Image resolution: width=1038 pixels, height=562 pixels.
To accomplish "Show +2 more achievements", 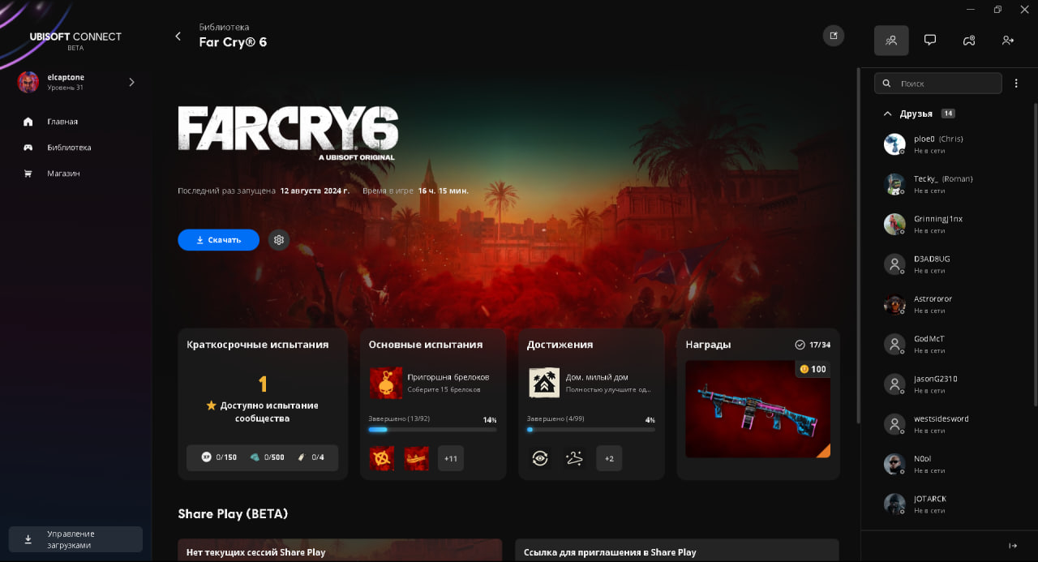I will coord(609,458).
